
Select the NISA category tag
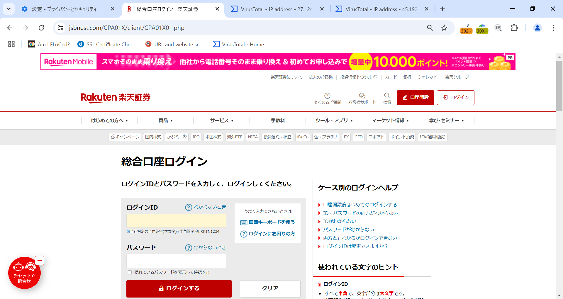253,137
